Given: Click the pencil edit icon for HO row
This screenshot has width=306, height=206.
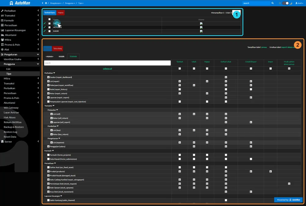Looking at the screenshot, I should click(45, 27).
